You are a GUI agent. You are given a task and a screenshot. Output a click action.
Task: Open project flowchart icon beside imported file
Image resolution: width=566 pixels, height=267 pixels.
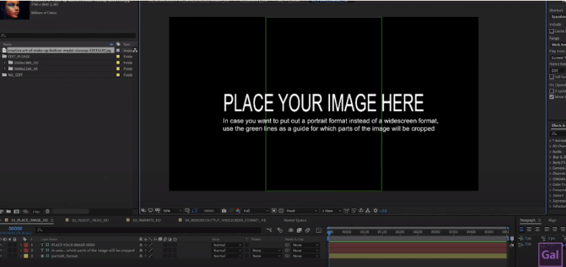(135, 50)
